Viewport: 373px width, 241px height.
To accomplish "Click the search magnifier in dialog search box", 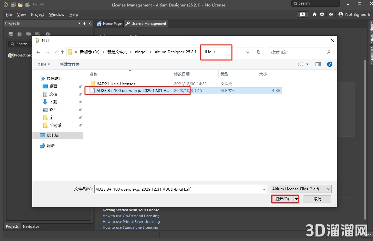I will pyautogui.click(x=328, y=52).
